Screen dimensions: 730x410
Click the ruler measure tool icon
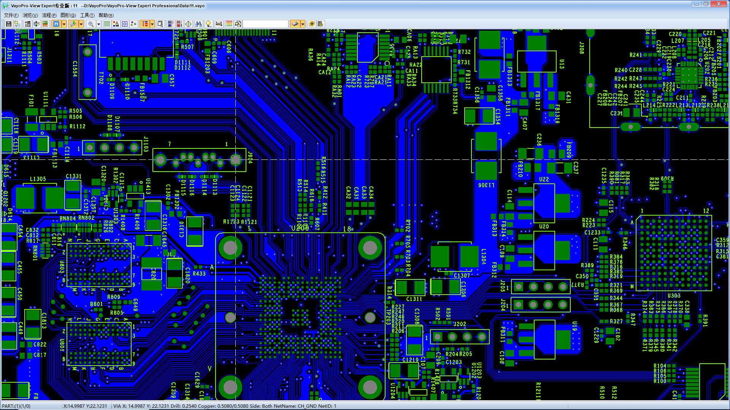pyautogui.click(x=219, y=24)
